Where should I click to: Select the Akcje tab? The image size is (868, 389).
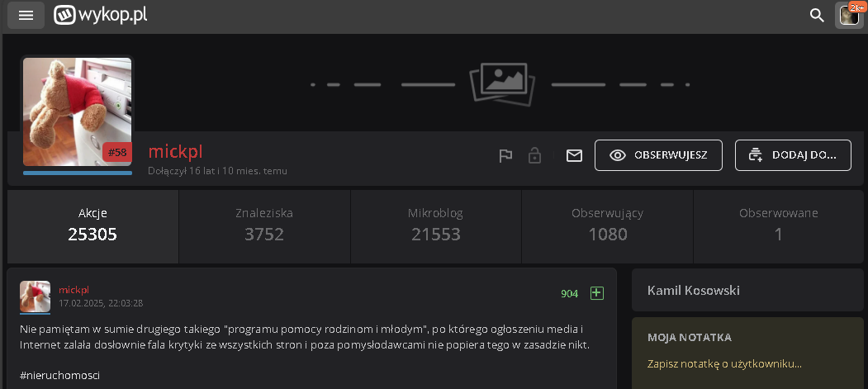click(92, 225)
